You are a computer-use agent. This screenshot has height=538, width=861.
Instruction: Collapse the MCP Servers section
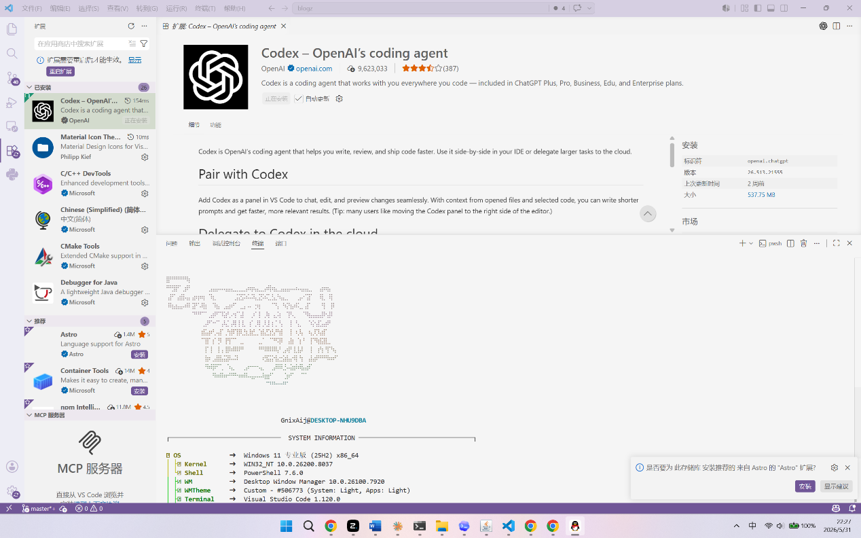[90, 415]
